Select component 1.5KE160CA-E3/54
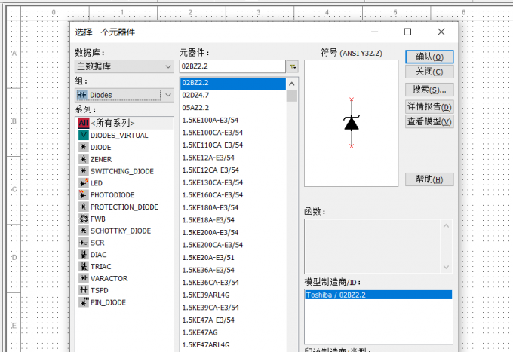The height and width of the screenshot is (352, 513). (212, 195)
